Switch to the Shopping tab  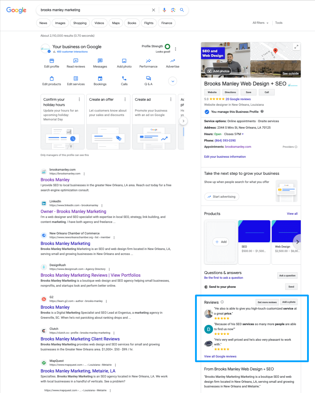point(80,23)
